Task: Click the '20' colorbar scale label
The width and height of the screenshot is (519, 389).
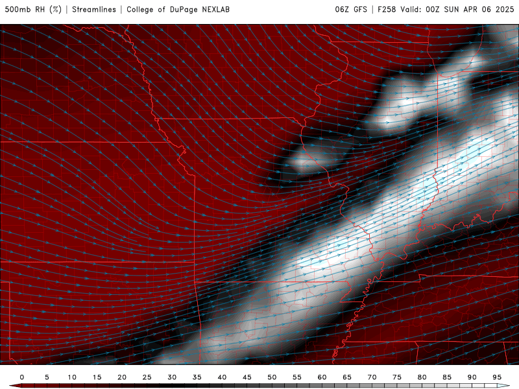Action: click(122, 377)
